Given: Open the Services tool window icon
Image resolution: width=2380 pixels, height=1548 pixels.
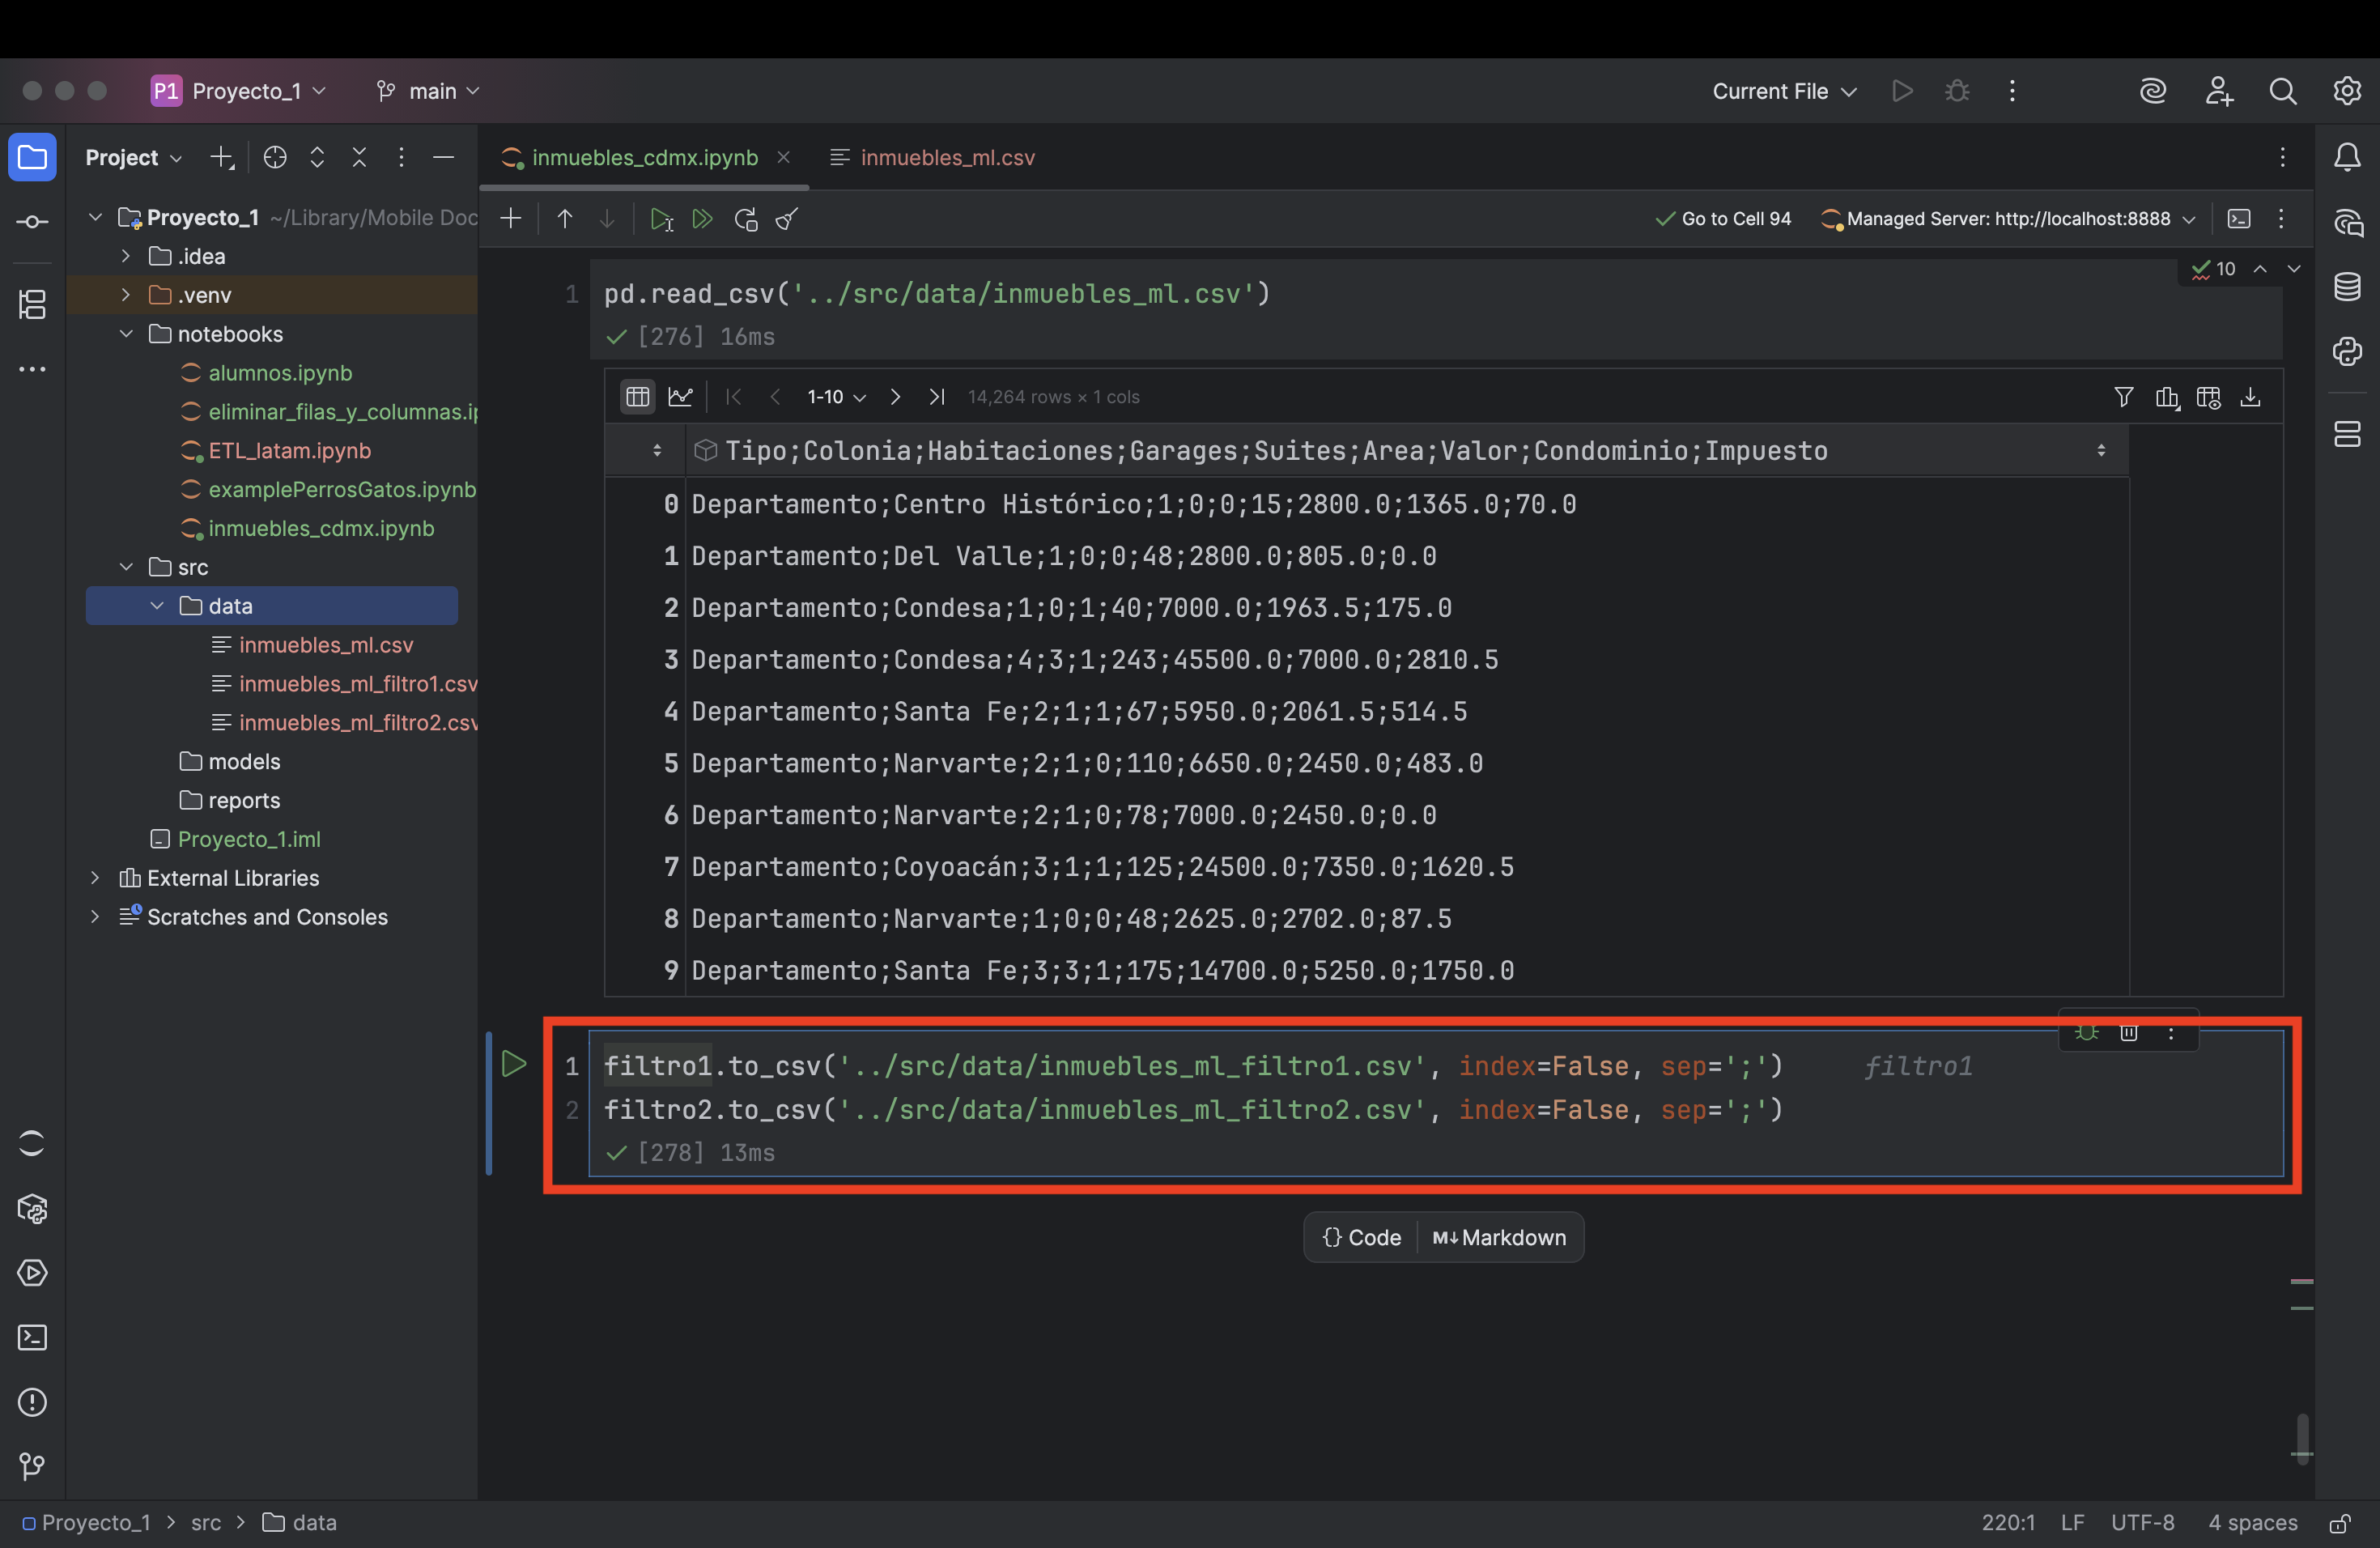Looking at the screenshot, I should pyautogui.click(x=32, y=1273).
